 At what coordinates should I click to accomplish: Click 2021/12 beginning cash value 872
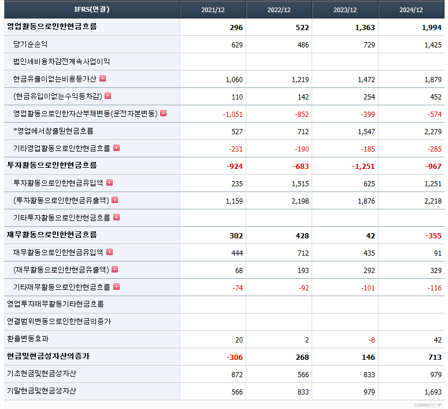237,374
